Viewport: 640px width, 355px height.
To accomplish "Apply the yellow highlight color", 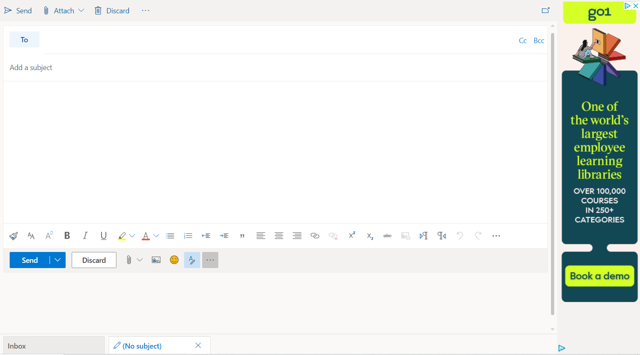I will [122, 236].
